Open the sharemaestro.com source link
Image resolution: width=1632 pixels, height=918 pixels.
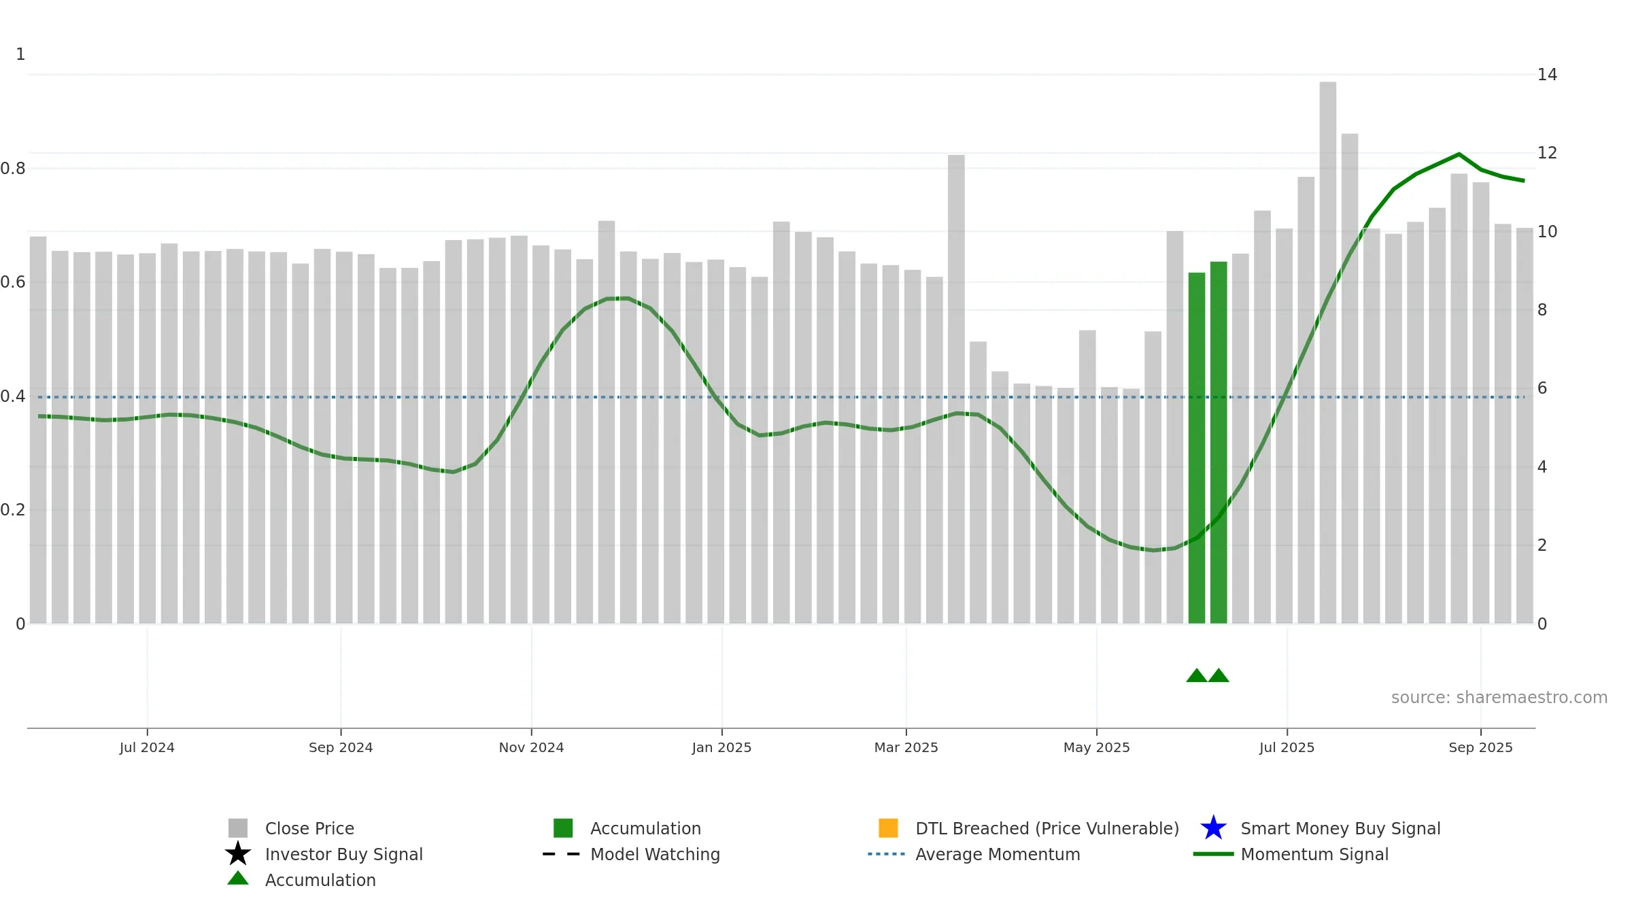tap(1499, 698)
